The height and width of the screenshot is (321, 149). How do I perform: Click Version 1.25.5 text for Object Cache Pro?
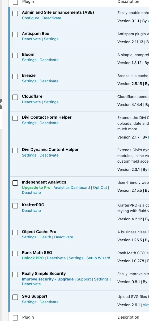[x=130, y=240]
